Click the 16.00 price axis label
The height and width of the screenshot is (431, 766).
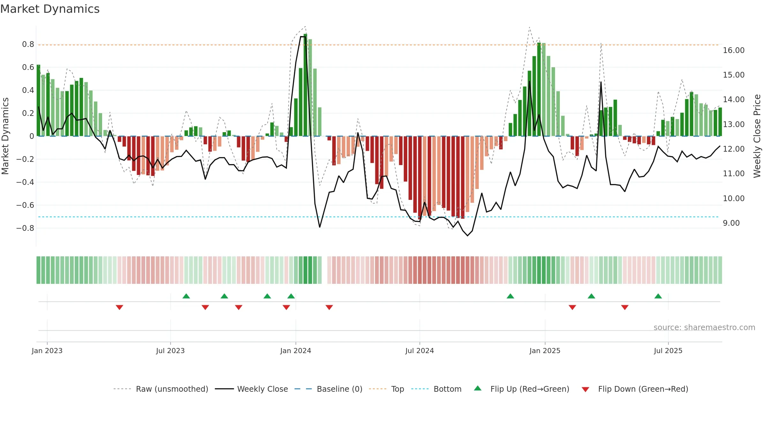tap(734, 50)
